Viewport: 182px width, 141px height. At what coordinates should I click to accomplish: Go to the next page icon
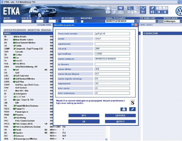point(165,8)
